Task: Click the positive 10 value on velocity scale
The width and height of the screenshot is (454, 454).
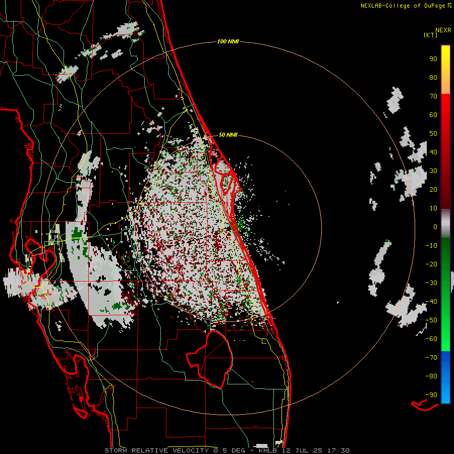Action: (433, 208)
